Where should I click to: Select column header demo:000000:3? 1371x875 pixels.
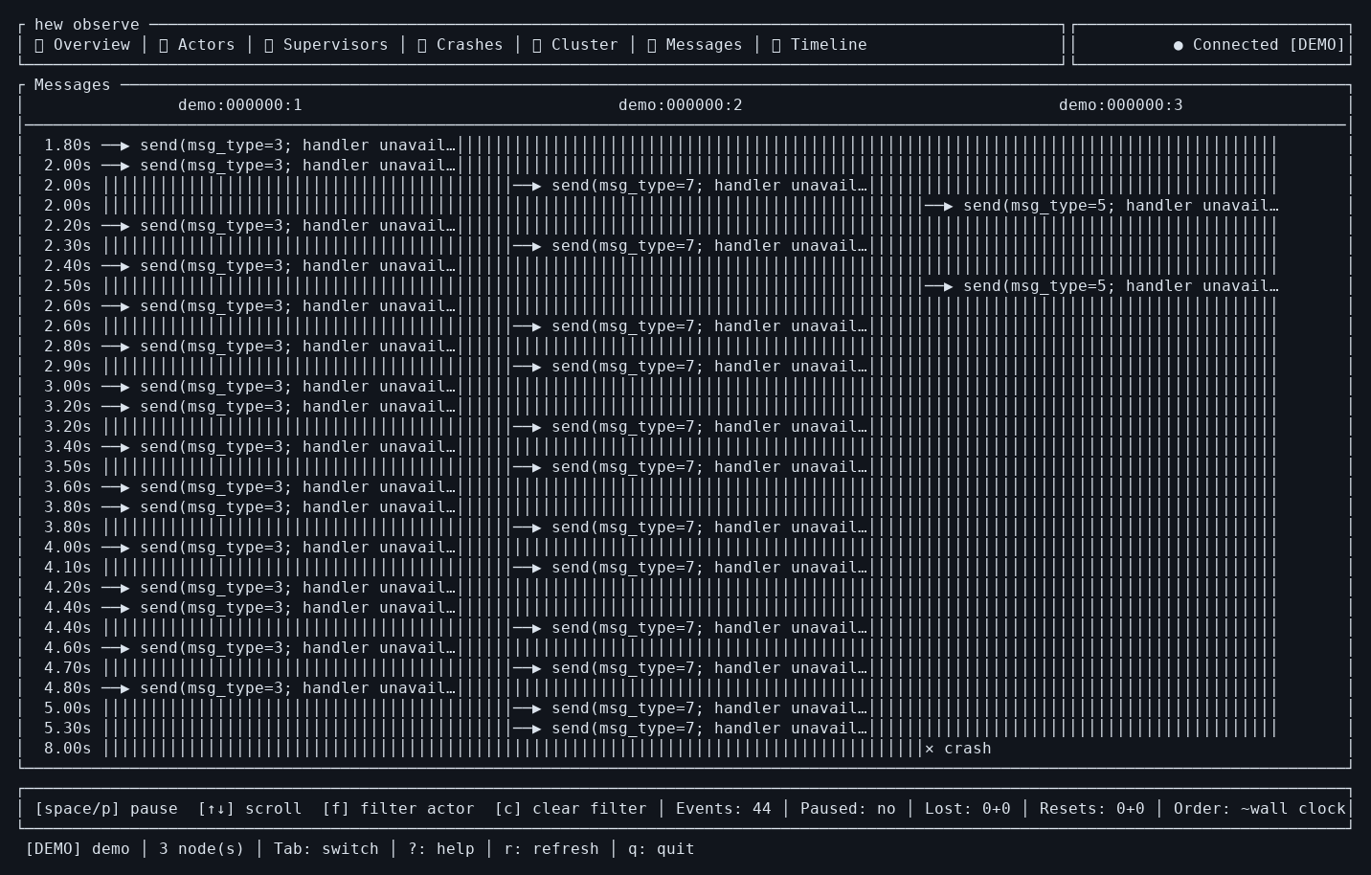pos(1121,105)
